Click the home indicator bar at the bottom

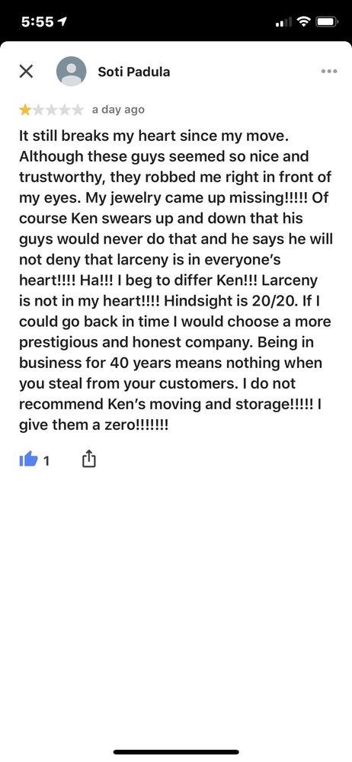coord(176,752)
